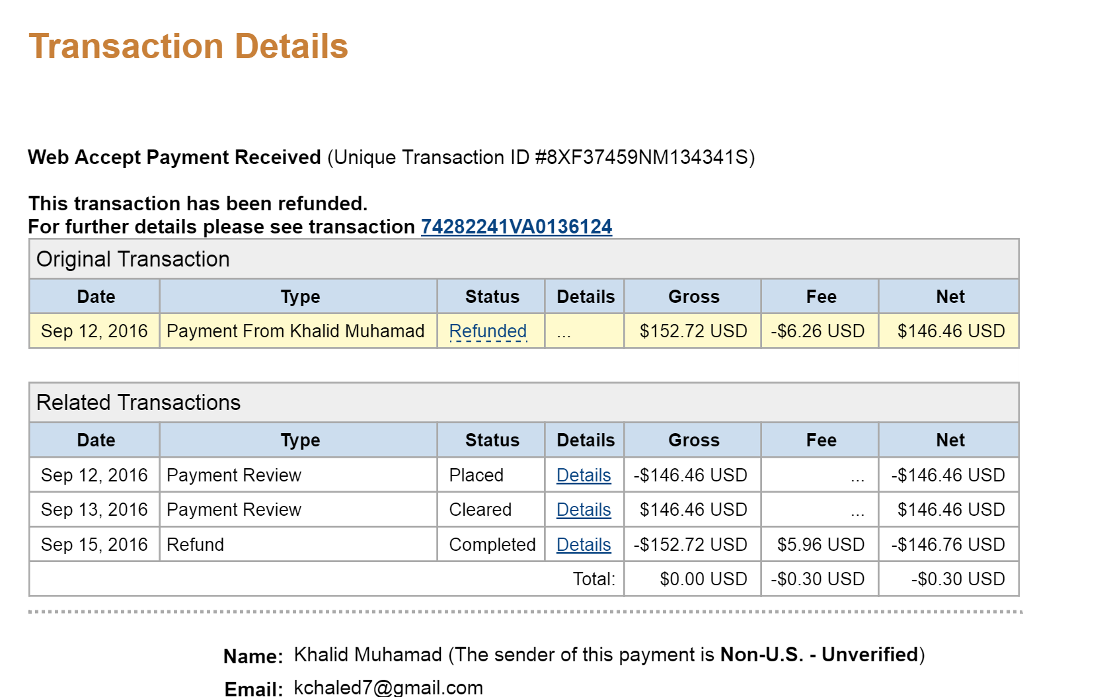Open Details for the Completed refund
Screen dimensions: 1111x697
[584, 545]
